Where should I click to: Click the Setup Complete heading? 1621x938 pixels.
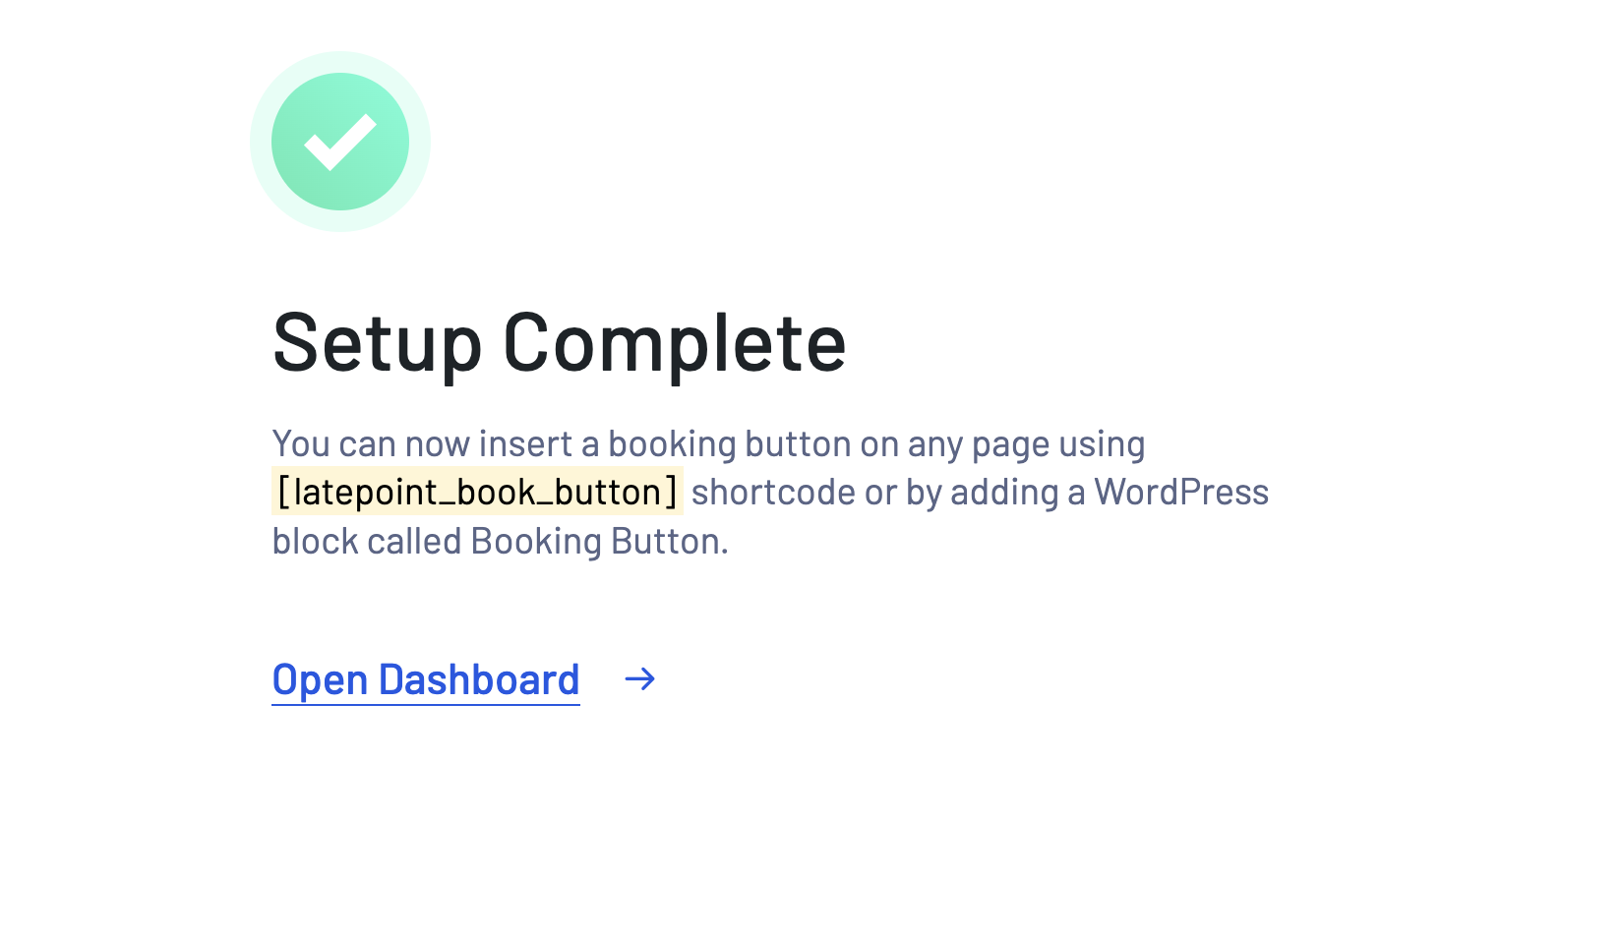coord(559,343)
